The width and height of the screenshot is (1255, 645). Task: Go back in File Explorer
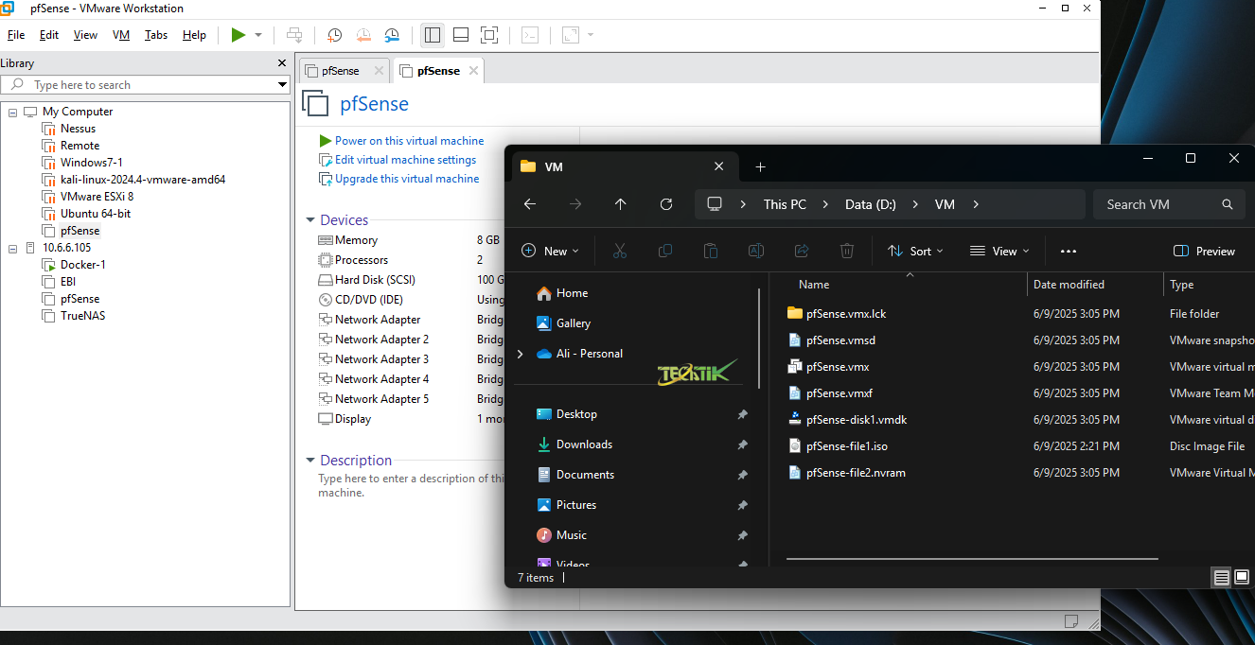coord(530,204)
